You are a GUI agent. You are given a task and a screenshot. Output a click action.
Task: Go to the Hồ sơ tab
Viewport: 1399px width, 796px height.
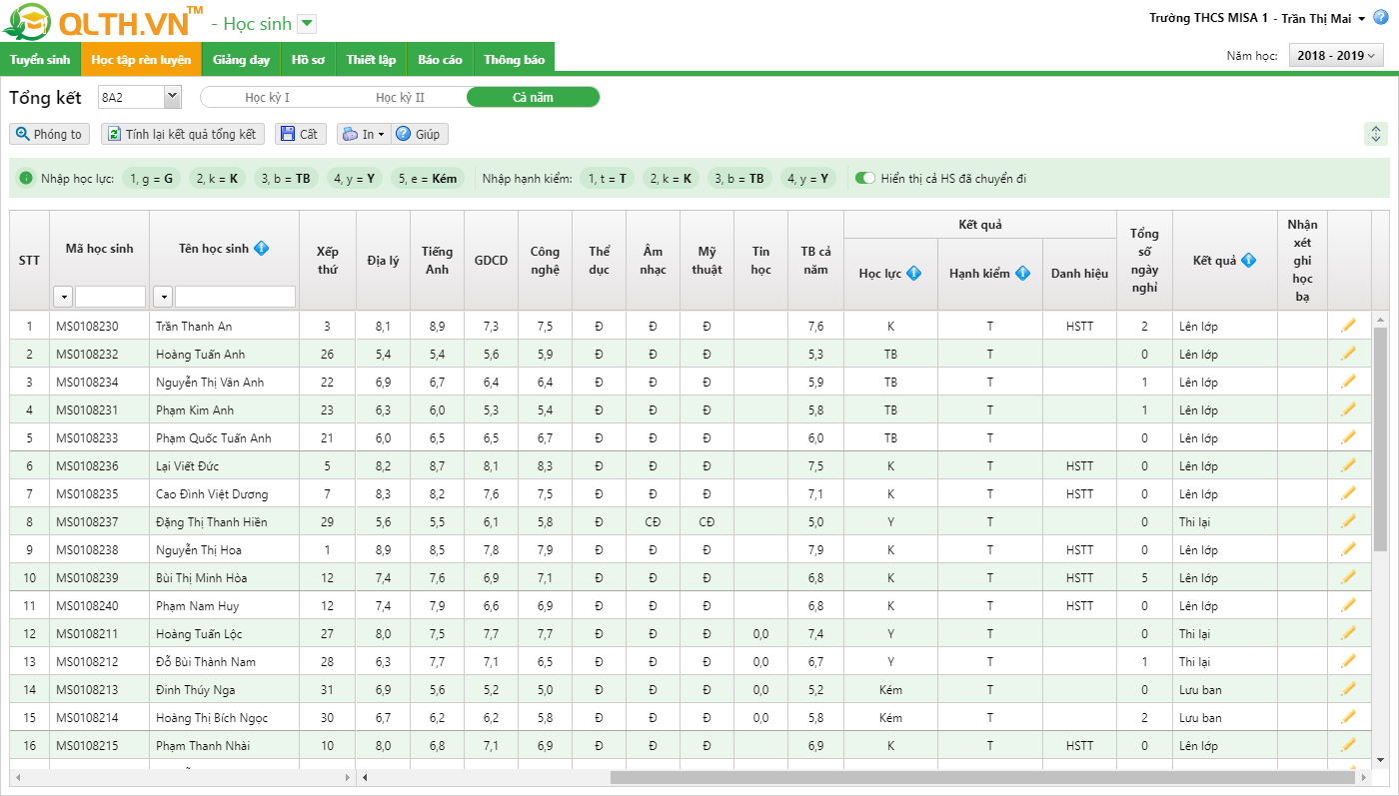(308, 59)
